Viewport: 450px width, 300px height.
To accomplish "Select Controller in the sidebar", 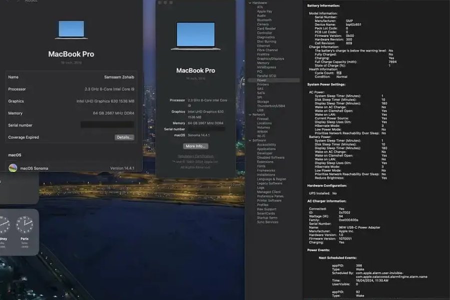I will click(264, 33).
